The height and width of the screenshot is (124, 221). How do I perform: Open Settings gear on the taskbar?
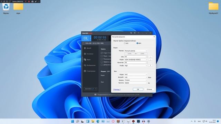148,121
